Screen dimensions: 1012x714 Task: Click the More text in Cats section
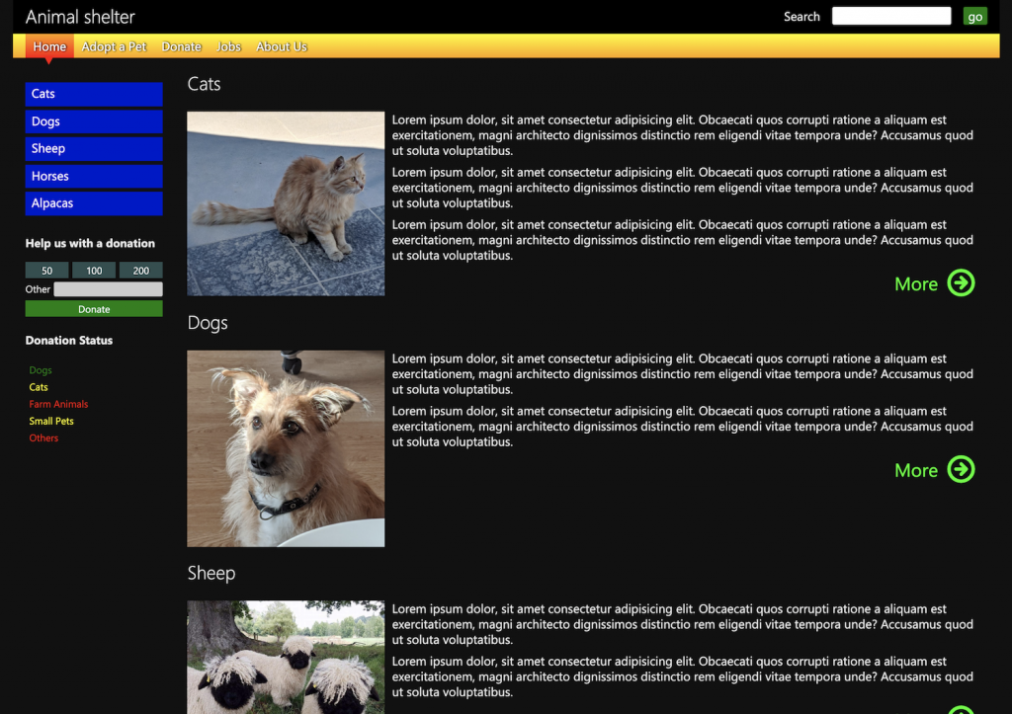[916, 283]
